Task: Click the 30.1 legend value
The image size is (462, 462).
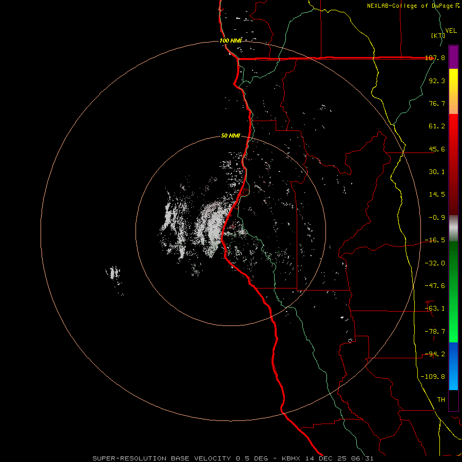Action: tap(437, 172)
